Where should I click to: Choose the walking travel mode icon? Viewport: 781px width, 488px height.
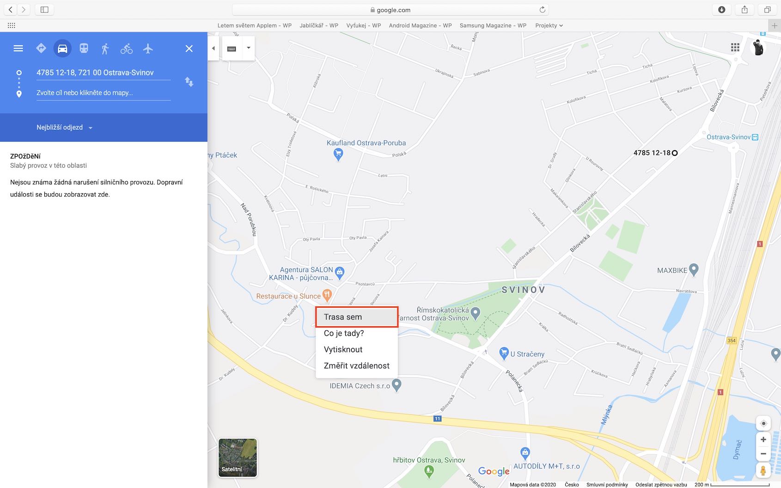105,49
